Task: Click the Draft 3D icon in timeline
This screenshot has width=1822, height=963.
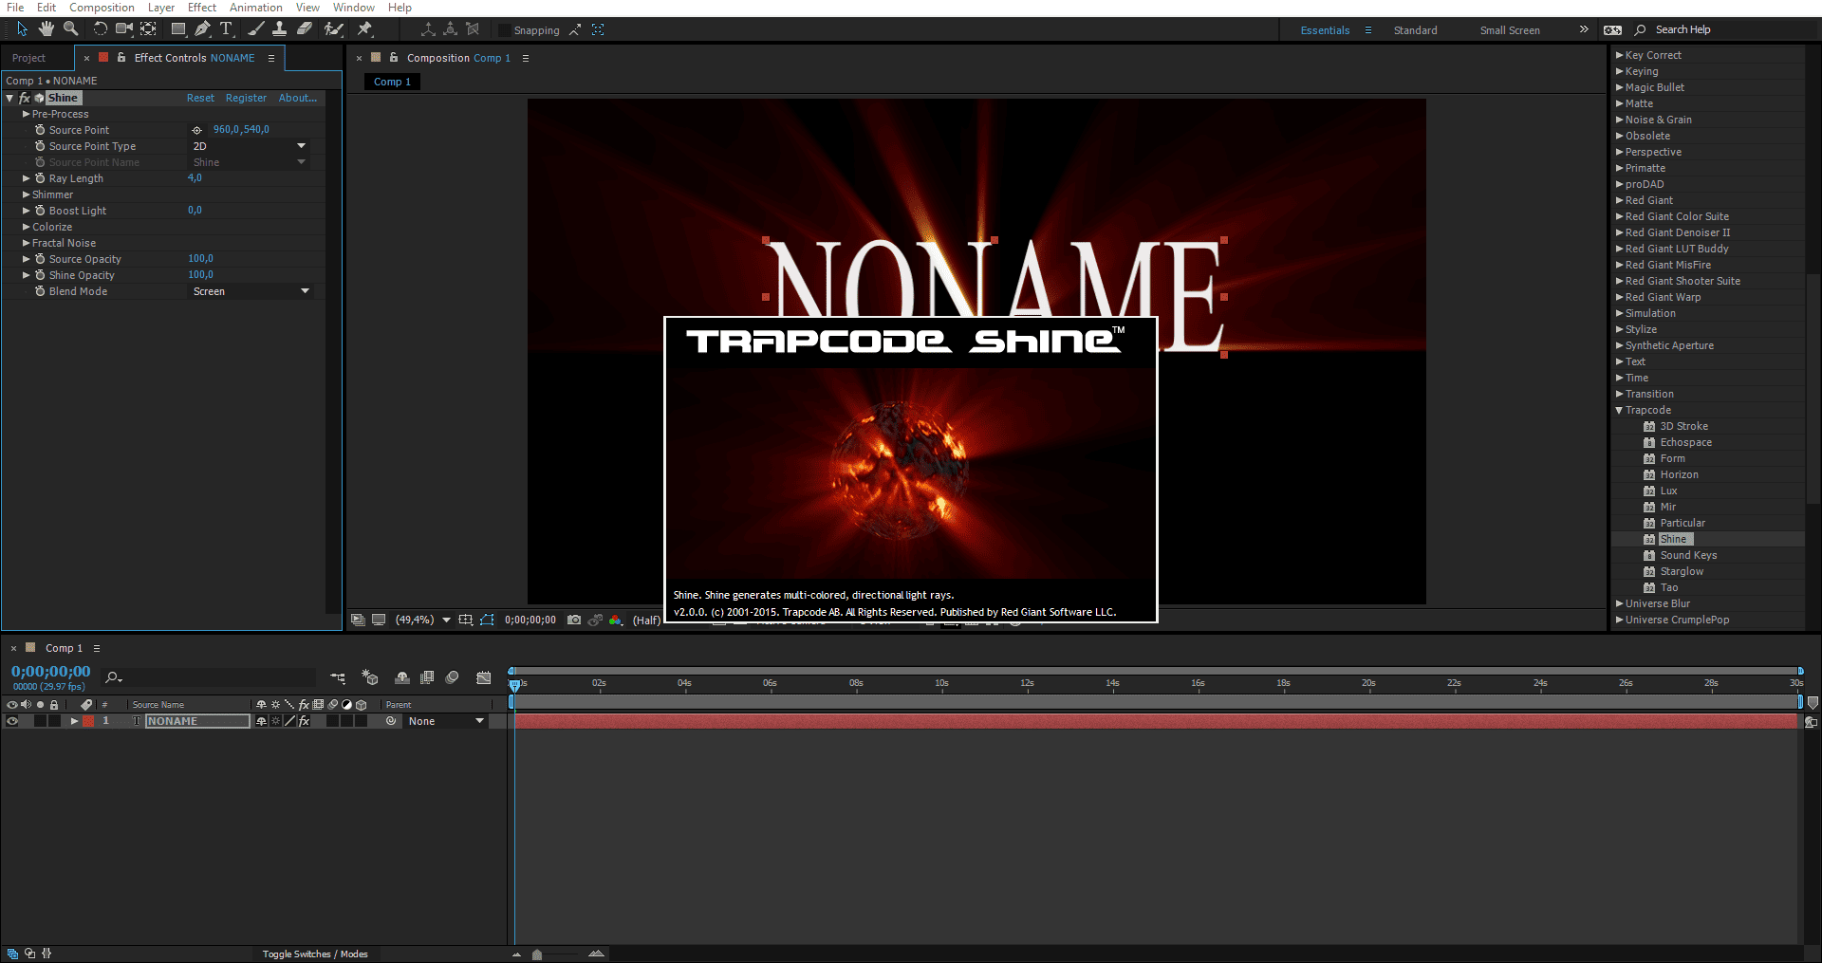Action: coord(370,677)
